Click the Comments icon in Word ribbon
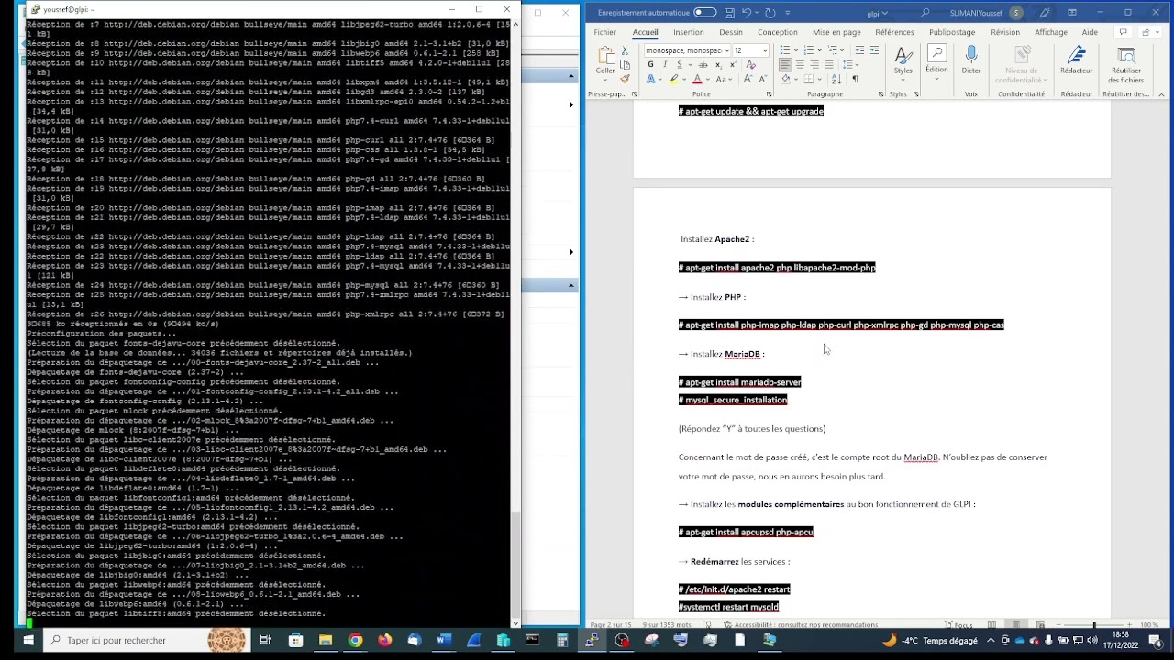 point(1123,32)
